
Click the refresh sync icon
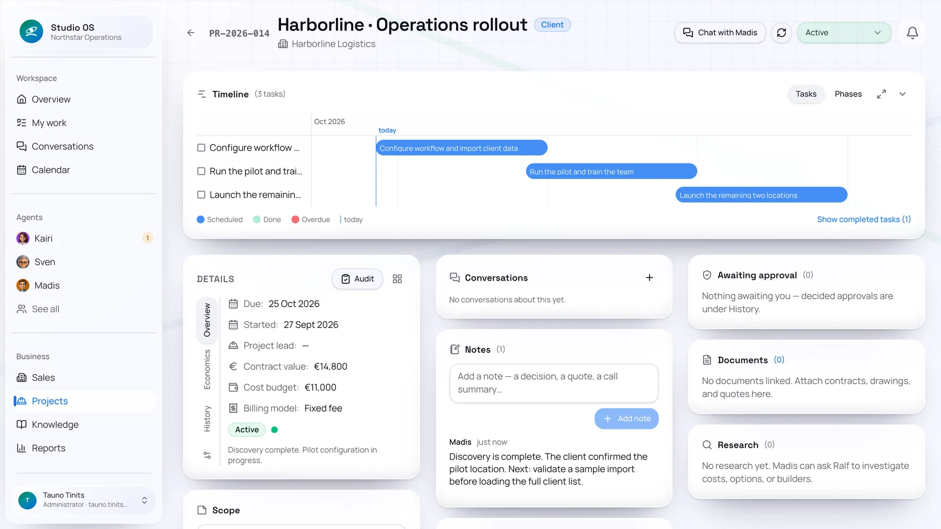pos(781,33)
